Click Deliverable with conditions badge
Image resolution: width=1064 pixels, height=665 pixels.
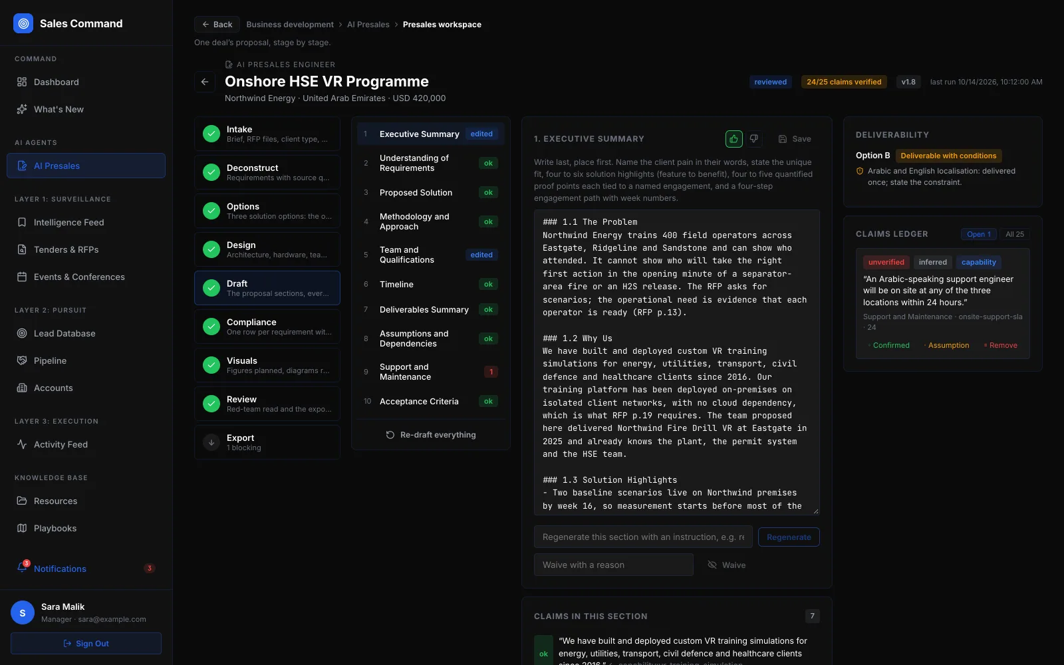coord(948,156)
